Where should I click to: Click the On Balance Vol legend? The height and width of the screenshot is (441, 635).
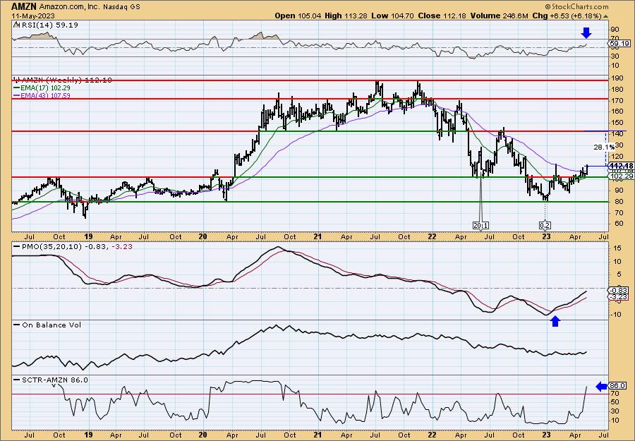(x=47, y=325)
